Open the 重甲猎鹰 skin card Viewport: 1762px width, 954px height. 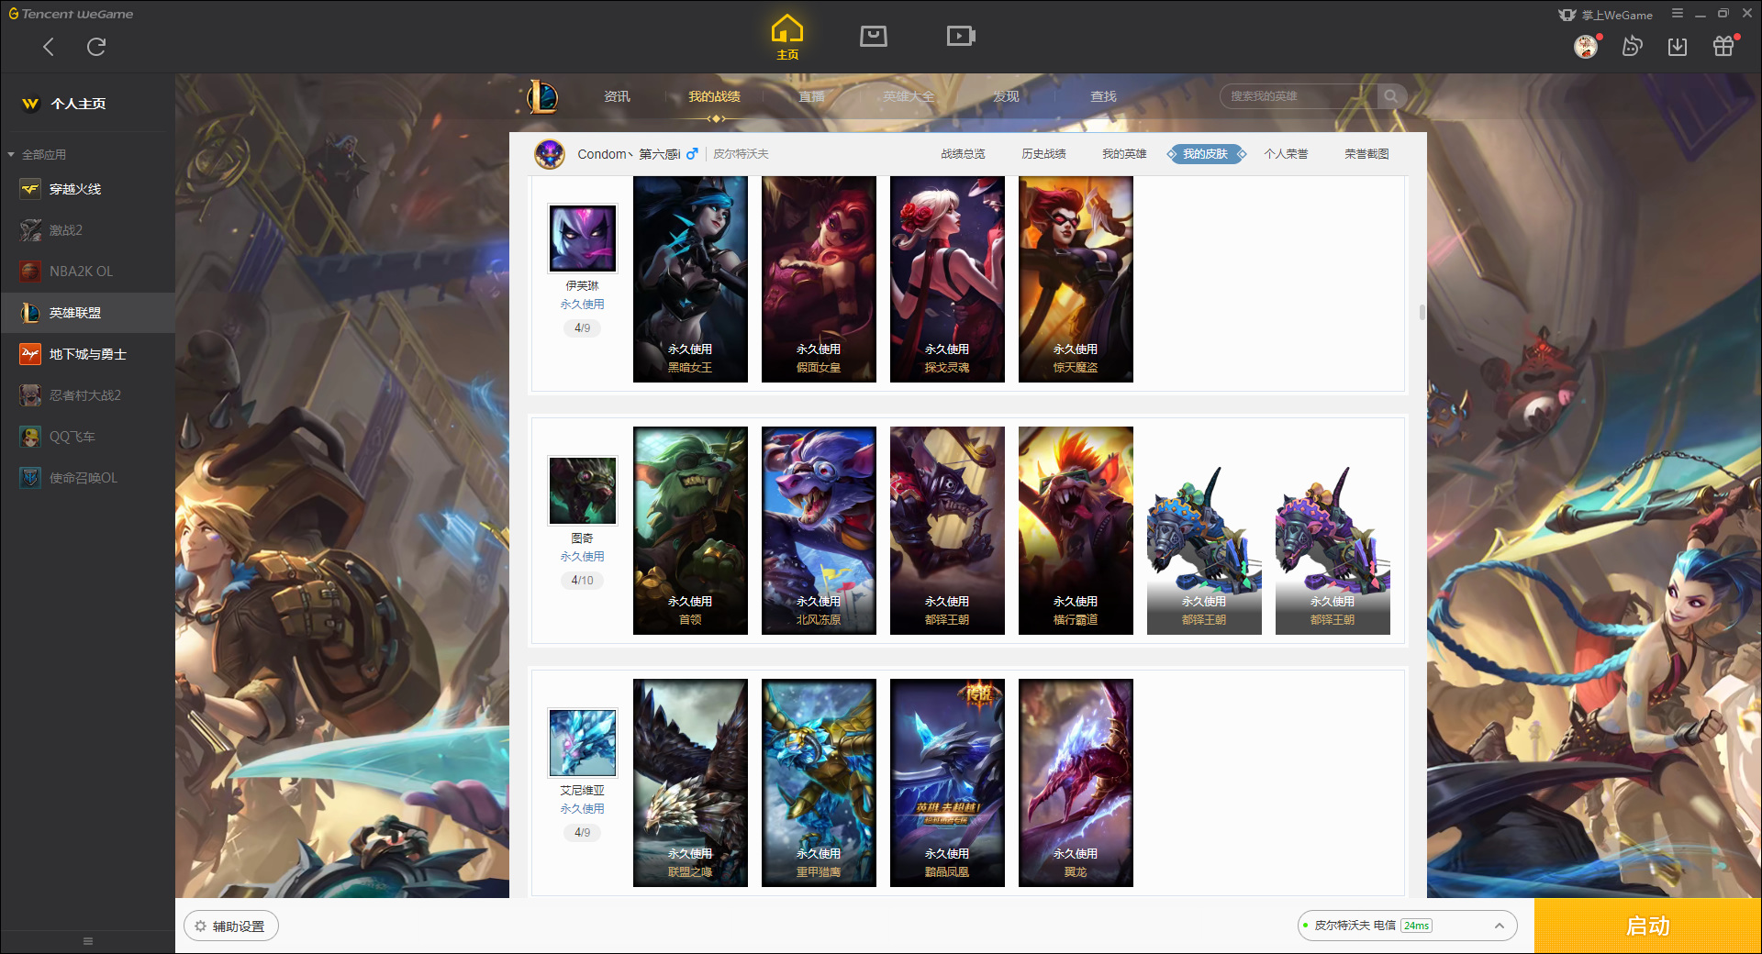pos(819,782)
